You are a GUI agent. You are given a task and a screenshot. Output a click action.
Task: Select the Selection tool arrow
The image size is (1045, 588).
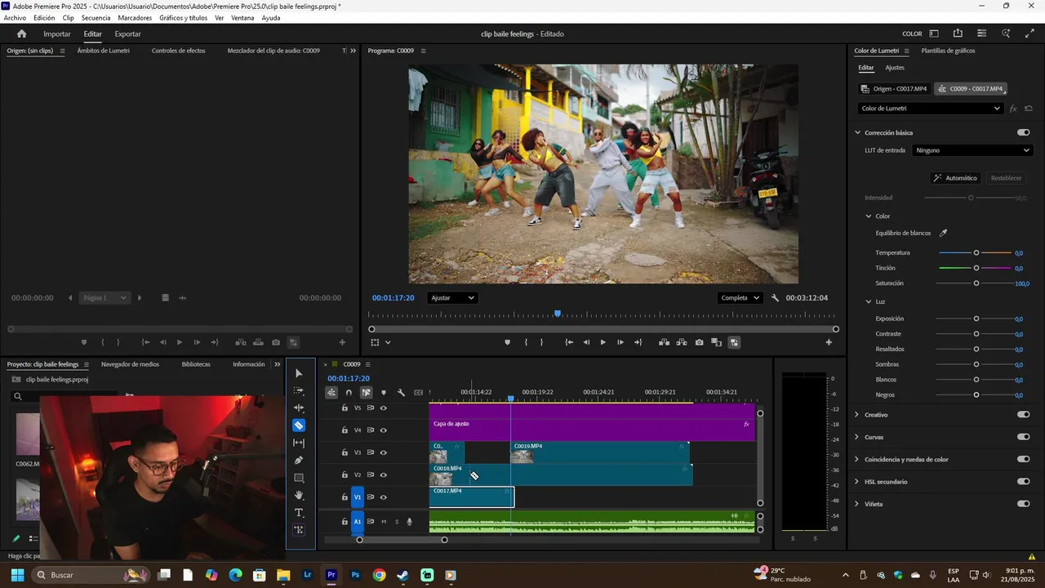coord(299,373)
